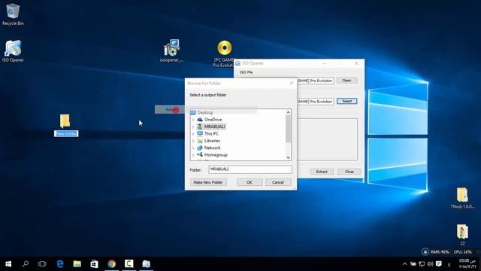
Task: Select the ISO Opener desktop shortcut
Action: pyautogui.click(x=13, y=51)
